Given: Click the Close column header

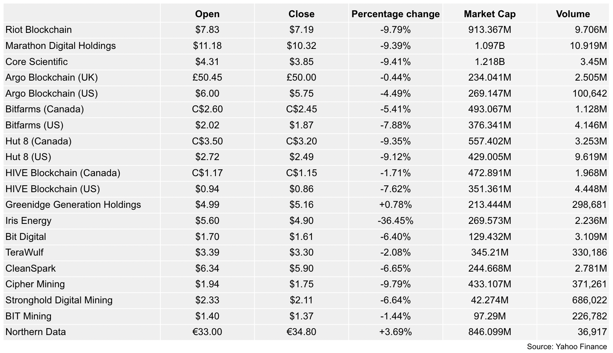Looking at the screenshot, I should pos(301,14).
